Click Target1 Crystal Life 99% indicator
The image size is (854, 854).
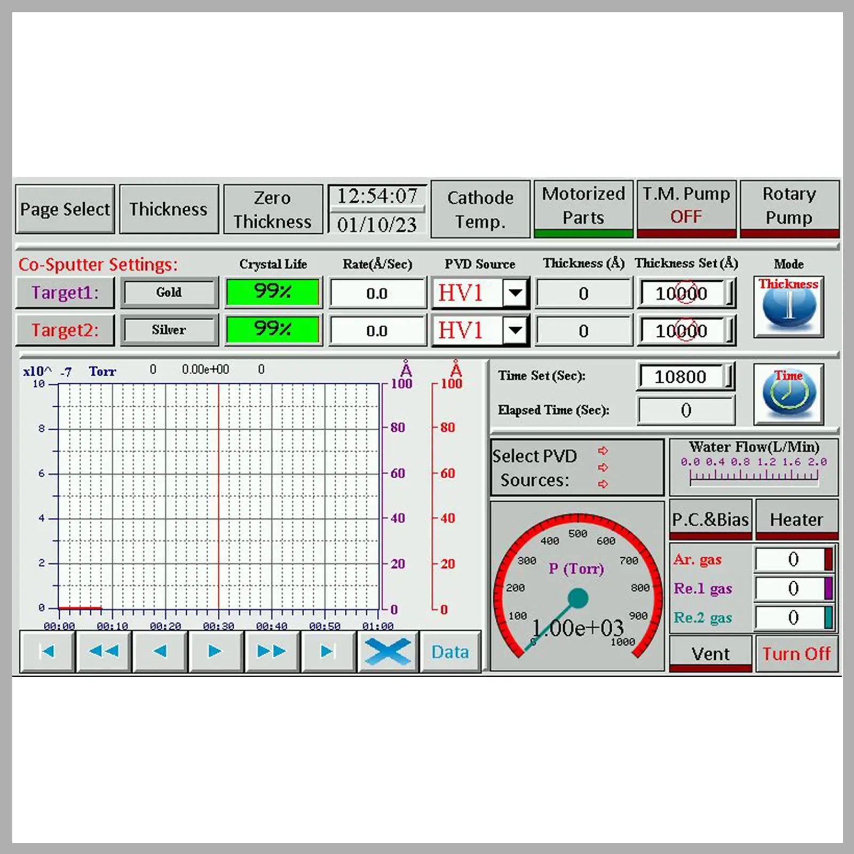(273, 292)
